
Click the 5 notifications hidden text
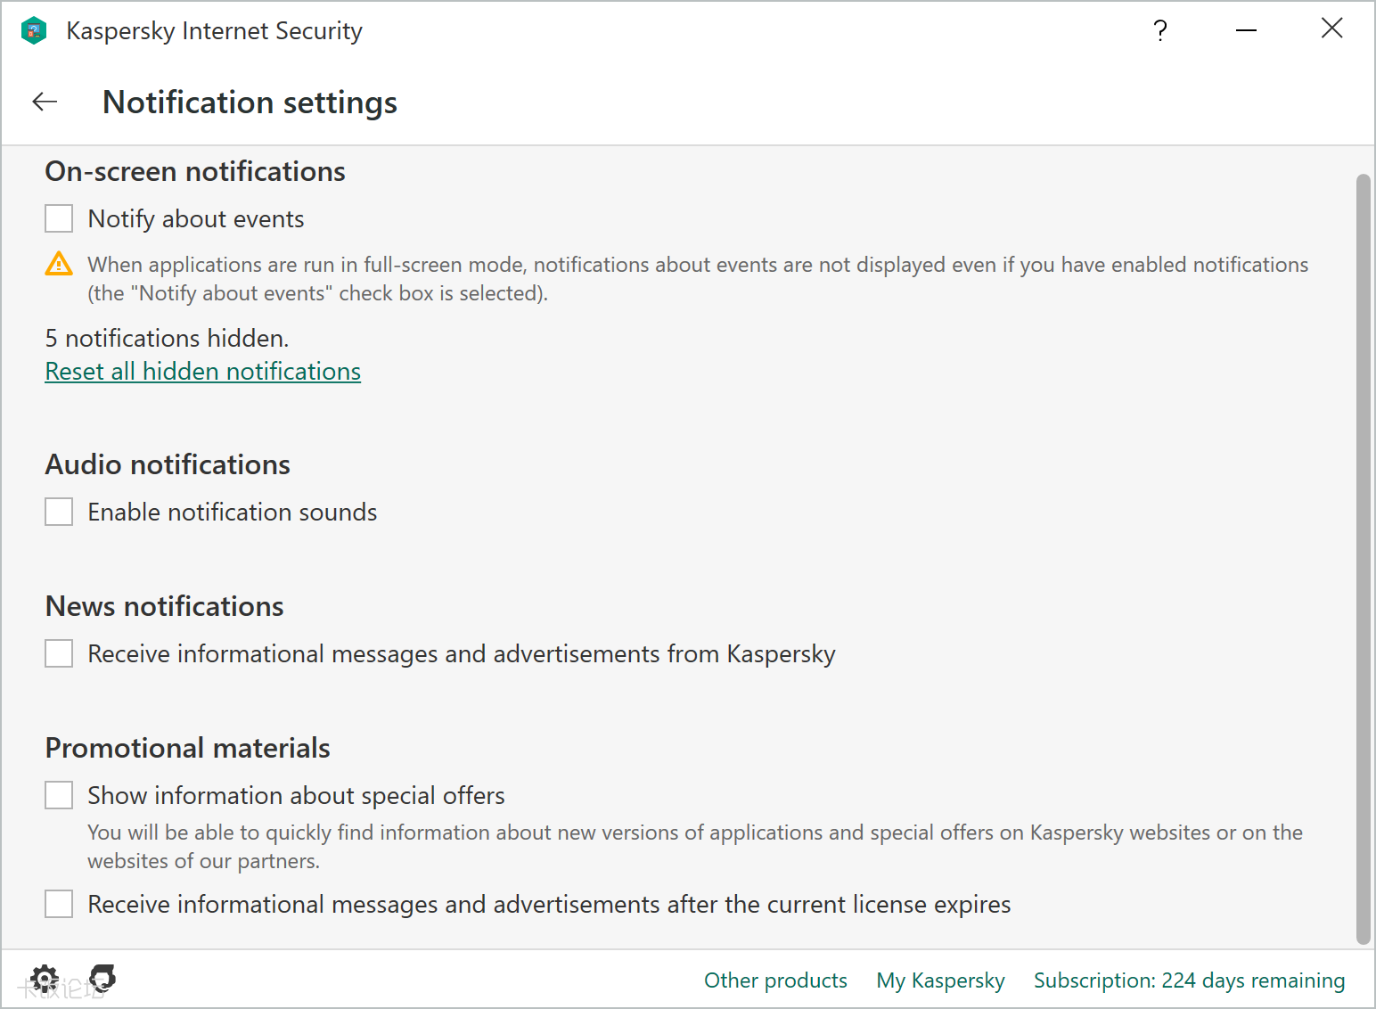point(167,339)
